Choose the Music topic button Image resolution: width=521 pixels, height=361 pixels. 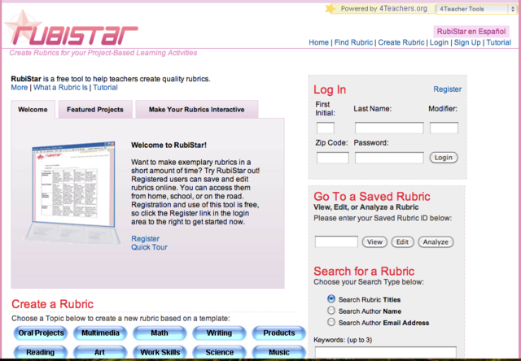[278, 352]
